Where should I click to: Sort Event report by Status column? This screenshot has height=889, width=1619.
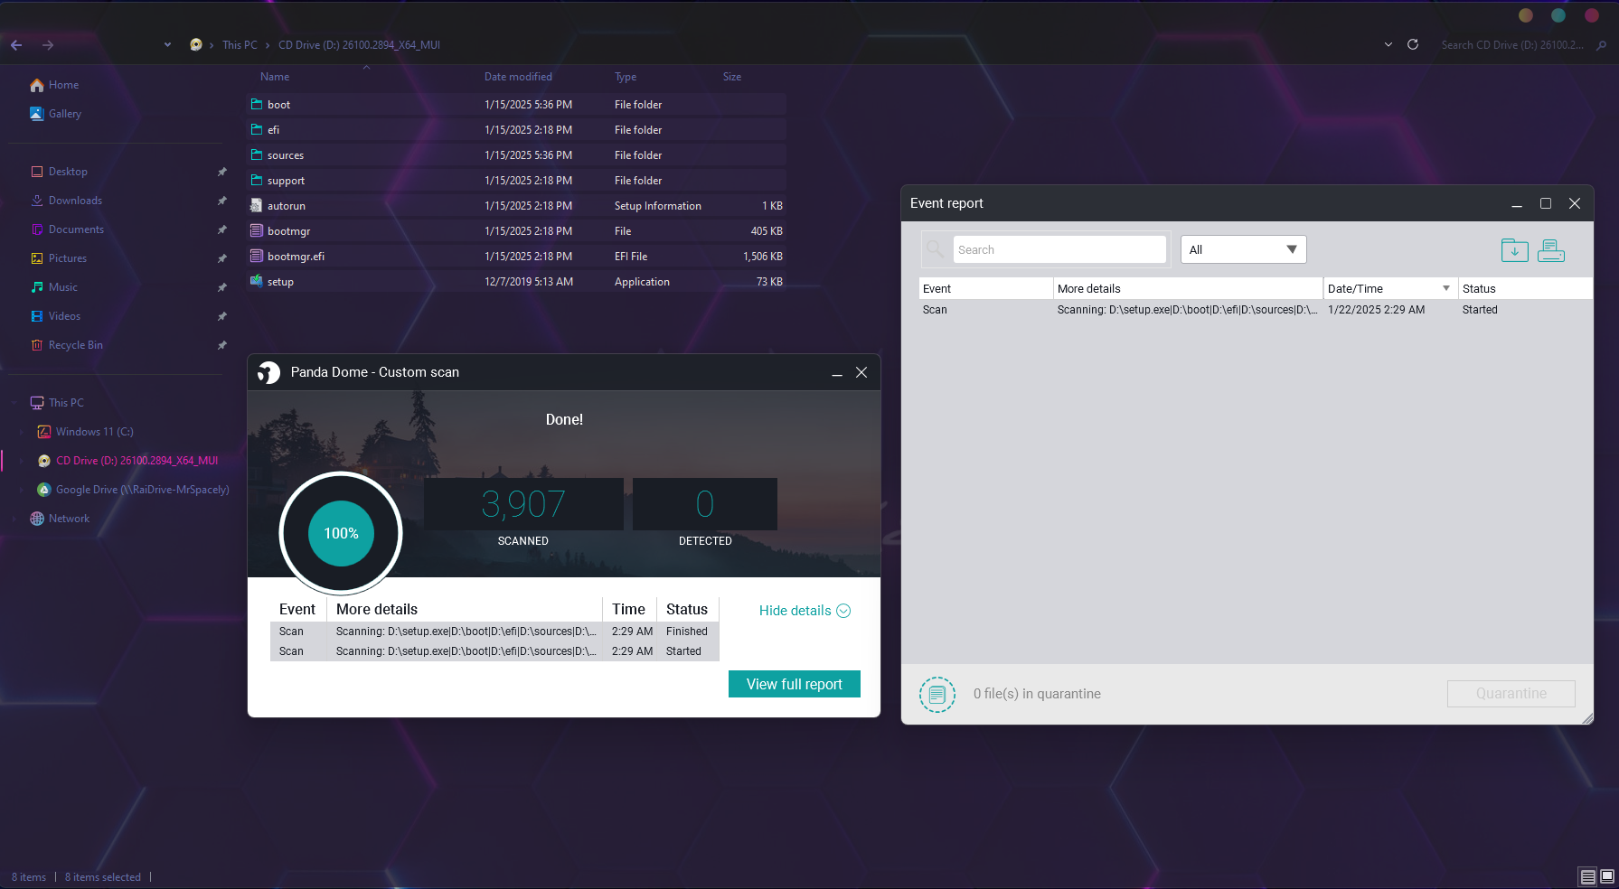(x=1479, y=288)
